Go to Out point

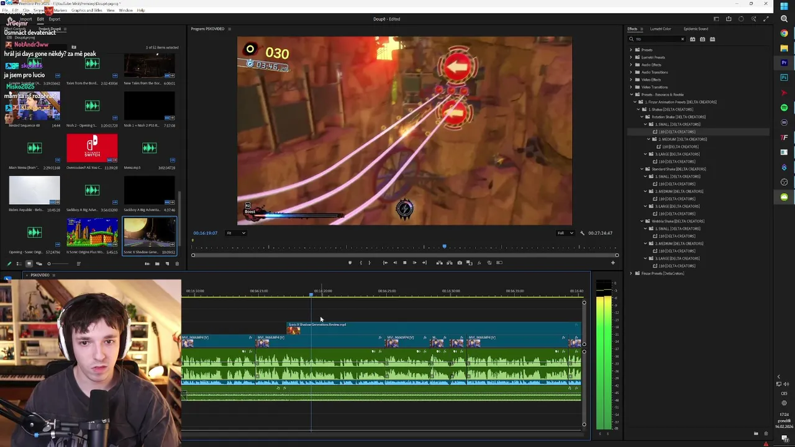click(x=424, y=263)
